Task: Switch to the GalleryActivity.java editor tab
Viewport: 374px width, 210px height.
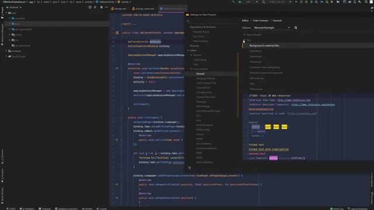Action: click(173, 9)
